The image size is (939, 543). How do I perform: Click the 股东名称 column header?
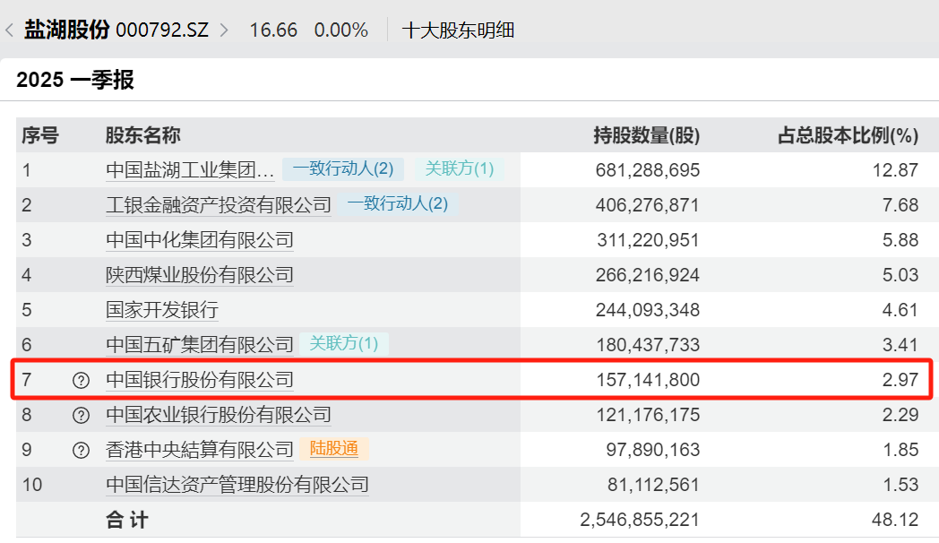pos(142,135)
